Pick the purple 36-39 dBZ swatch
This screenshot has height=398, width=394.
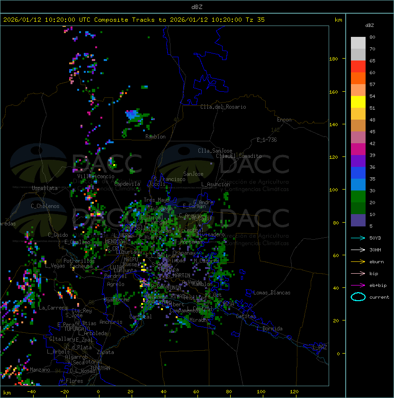pos(358,161)
